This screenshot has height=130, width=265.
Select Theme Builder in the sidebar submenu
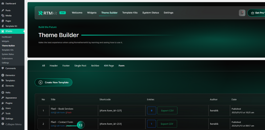[x=8, y=46]
